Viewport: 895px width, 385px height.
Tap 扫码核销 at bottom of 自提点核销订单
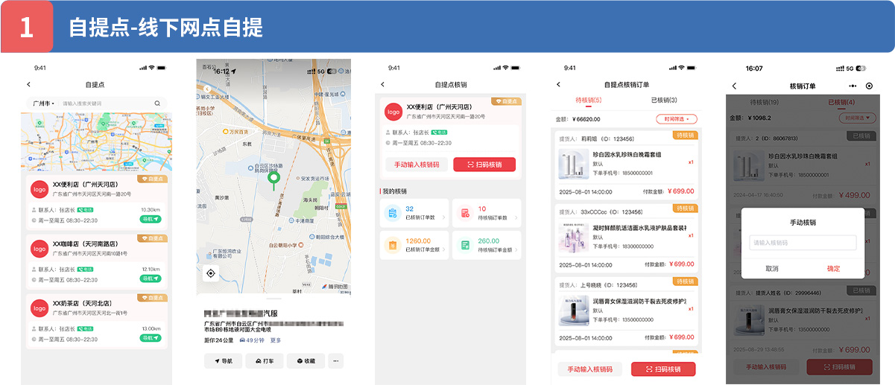pos(663,369)
